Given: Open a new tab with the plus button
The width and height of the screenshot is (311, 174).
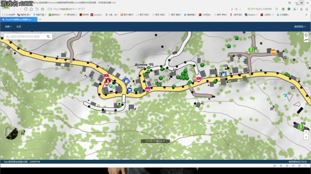Looking at the screenshot, I should (40, 19).
